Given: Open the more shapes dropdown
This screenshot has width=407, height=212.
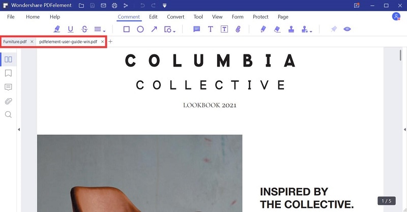Looking at the screenshot, I should click(170, 29).
